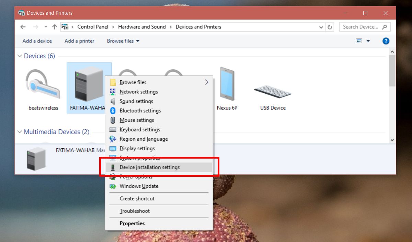Choose Windows Update from context menu
The width and height of the screenshot is (412, 242).
[x=159, y=186]
